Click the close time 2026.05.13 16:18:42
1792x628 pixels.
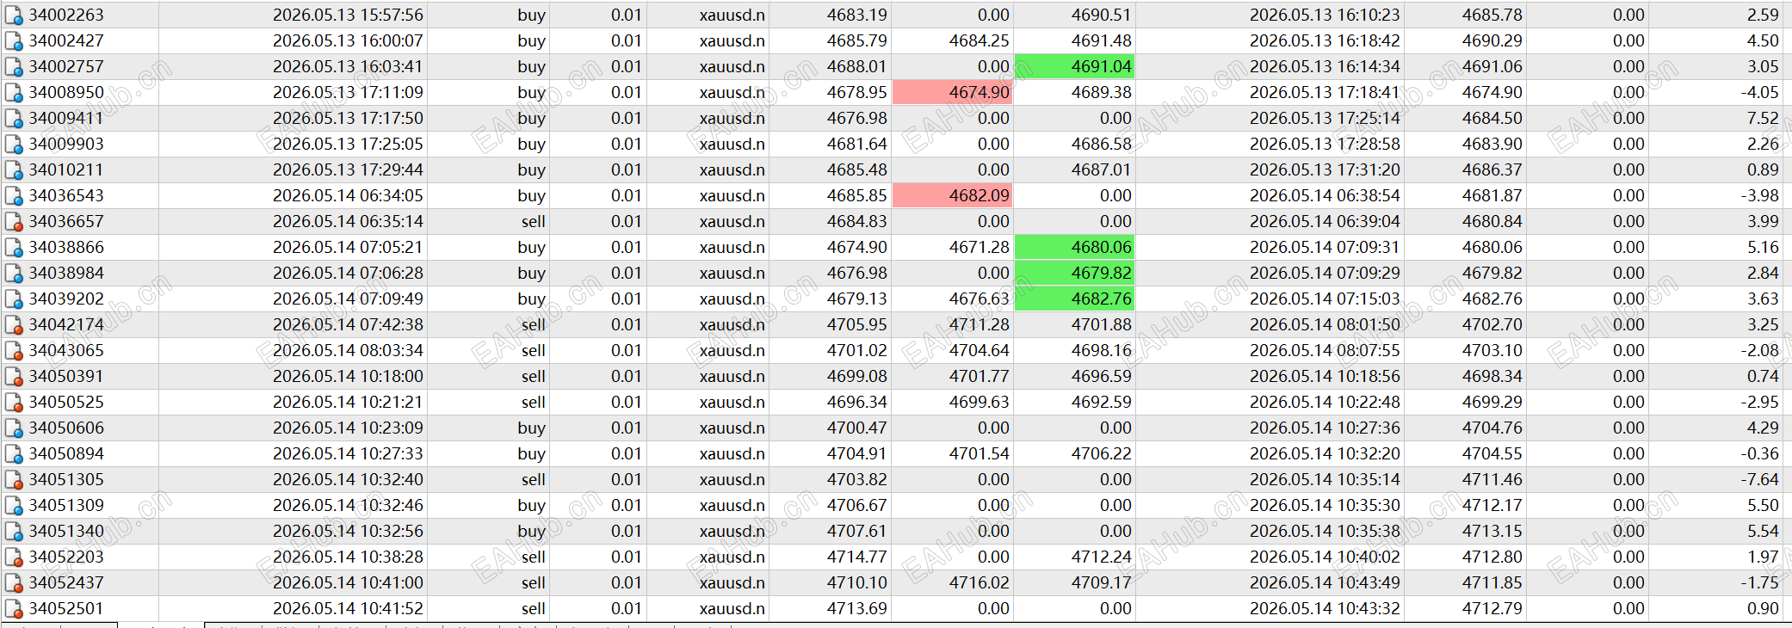(x=1325, y=40)
